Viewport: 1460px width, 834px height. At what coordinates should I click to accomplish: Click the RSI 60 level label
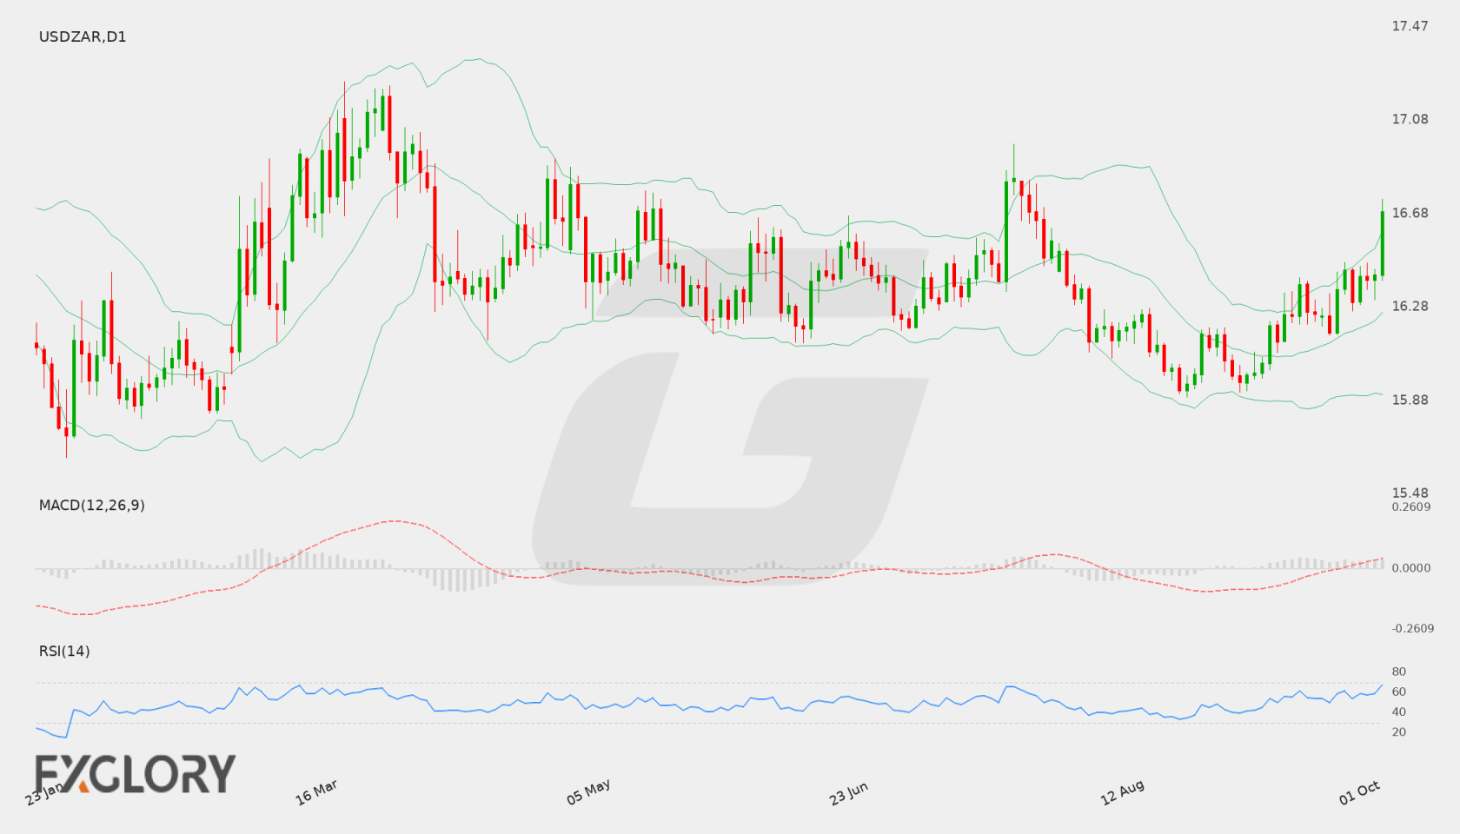coord(1399,692)
